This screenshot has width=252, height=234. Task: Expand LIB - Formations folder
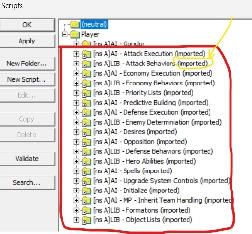pyautogui.click(x=76, y=210)
